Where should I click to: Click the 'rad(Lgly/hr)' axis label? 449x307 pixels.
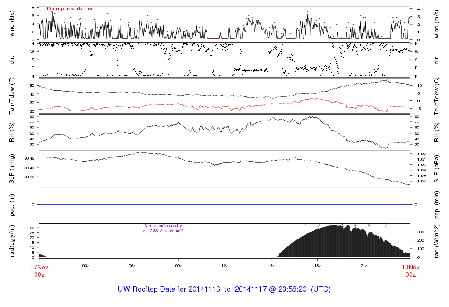12,240
